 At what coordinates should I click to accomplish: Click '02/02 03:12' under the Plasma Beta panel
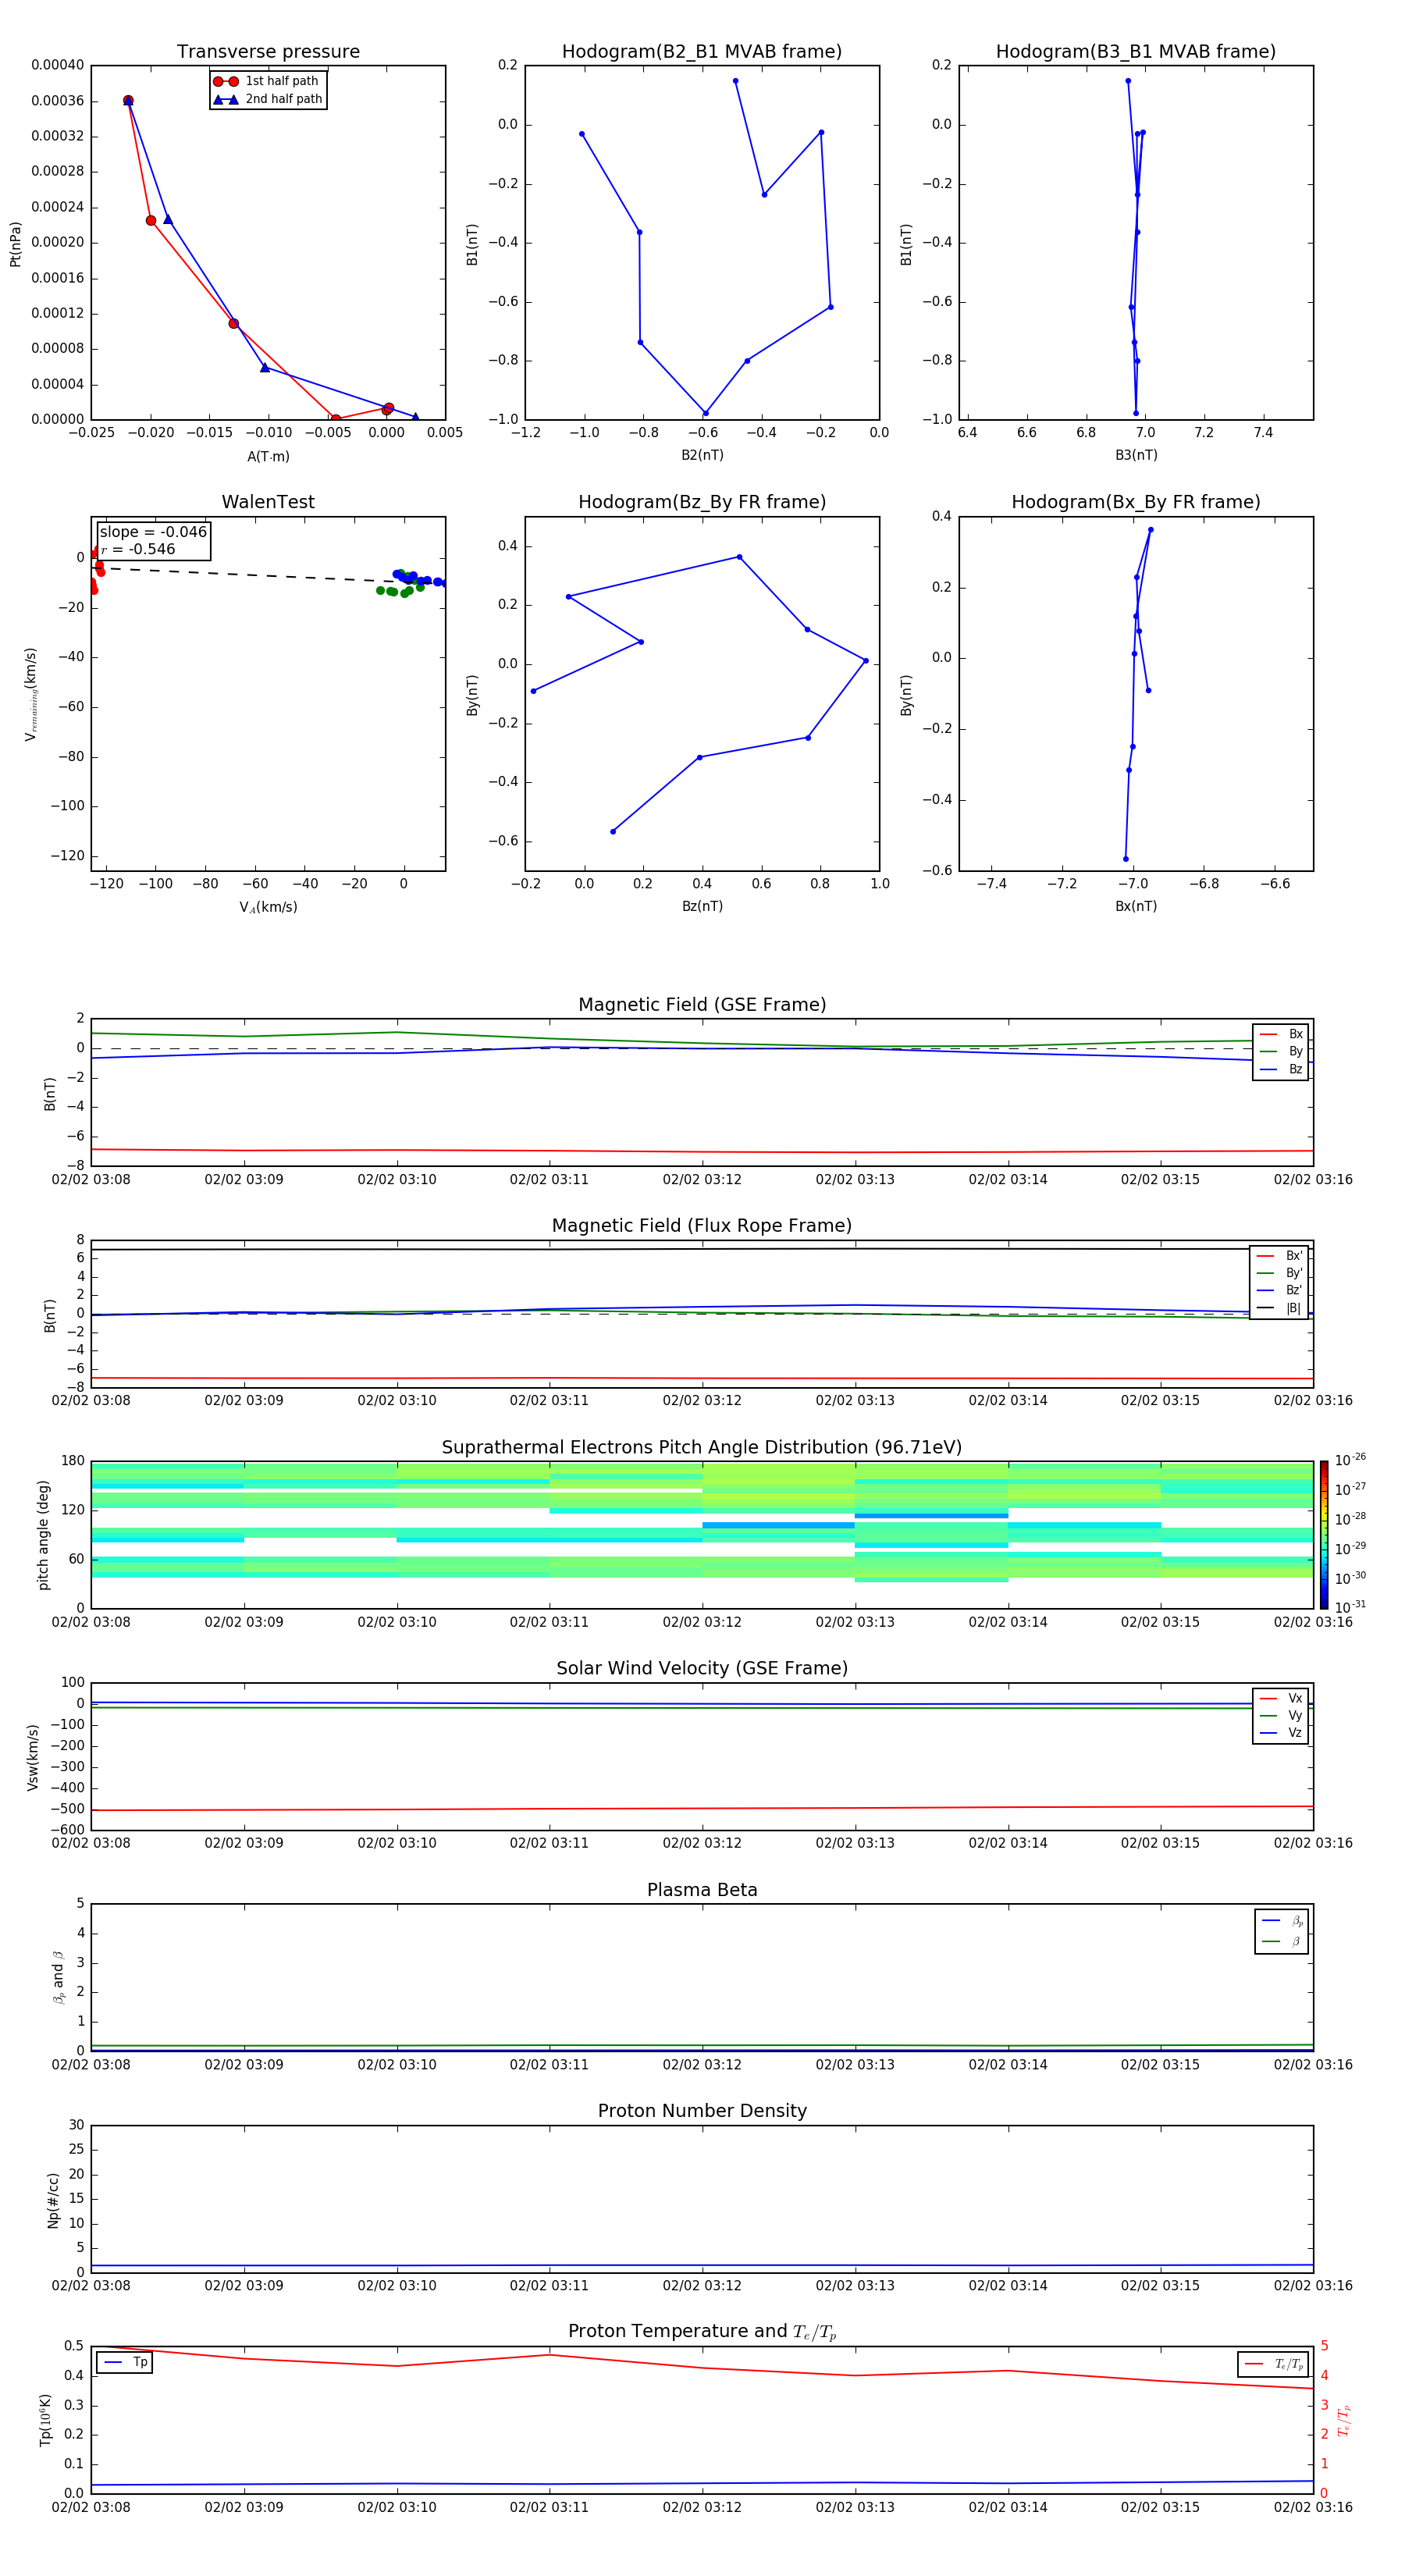[x=702, y=2065]
